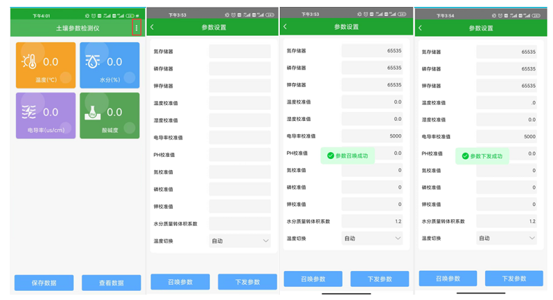This screenshot has height=300, width=553.
Task: Open 温度切换 dropdown on empty 参数设置 screen
Action: pyautogui.click(x=240, y=241)
